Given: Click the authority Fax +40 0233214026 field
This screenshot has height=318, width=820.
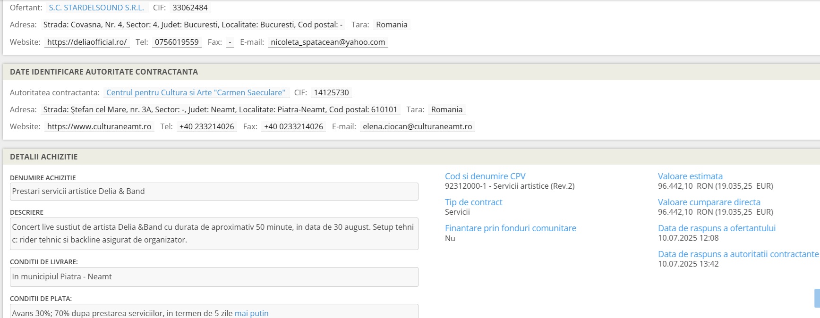Looking at the screenshot, I should point(293,126).
